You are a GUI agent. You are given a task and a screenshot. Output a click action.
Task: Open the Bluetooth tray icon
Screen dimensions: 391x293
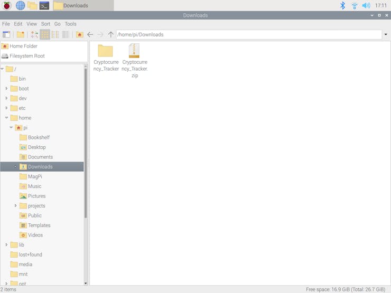click(342, 5)
